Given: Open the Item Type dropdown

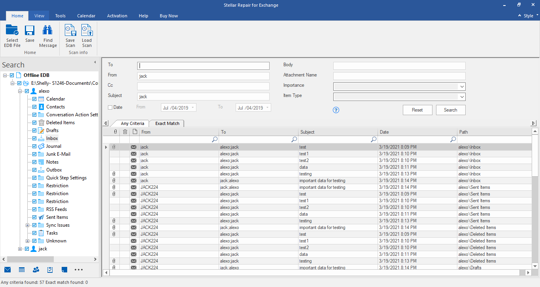Looking at the screenshot, I should click(461, 97).
